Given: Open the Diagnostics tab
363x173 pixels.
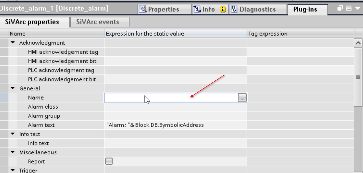Looking at the screenshot, I should click(x=258, y=9).
